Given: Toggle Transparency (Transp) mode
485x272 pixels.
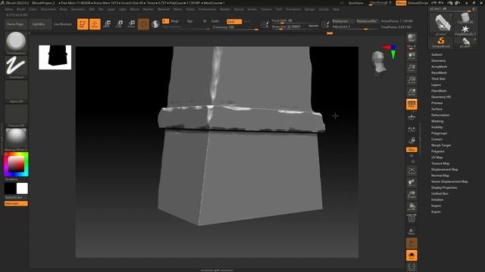Looking at the screenshot, I should [411, 231].
